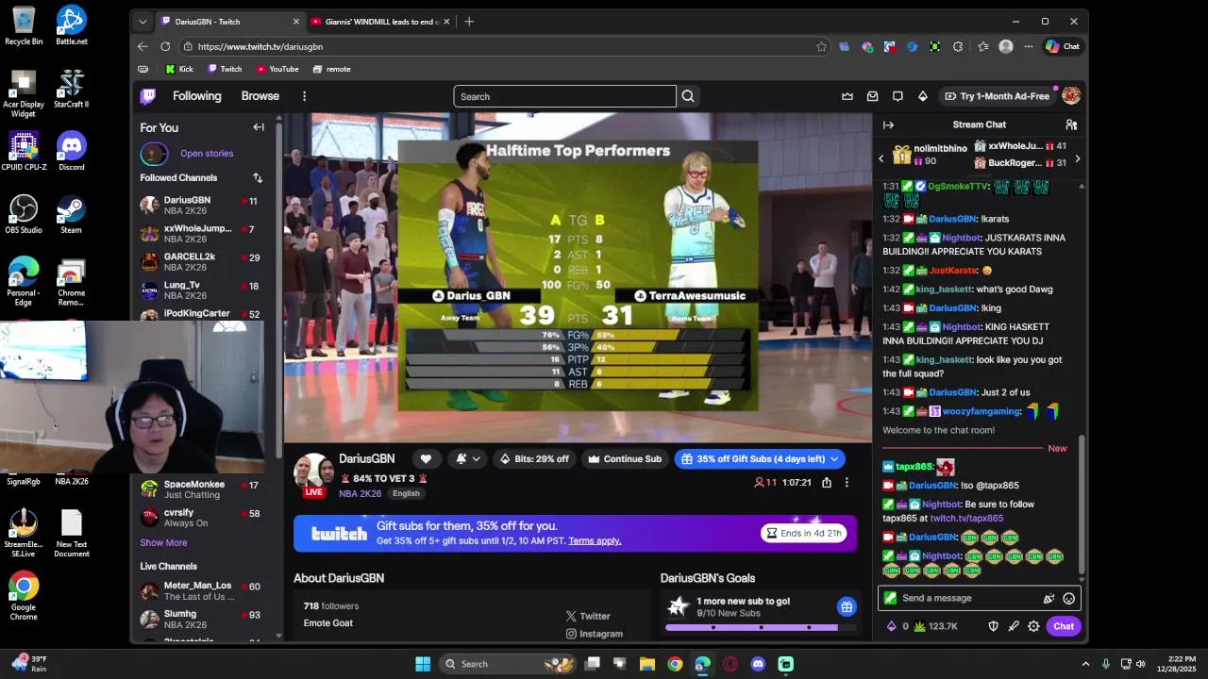
Task: Click NBA 2K26 category link under streamer
Action: 361,493
